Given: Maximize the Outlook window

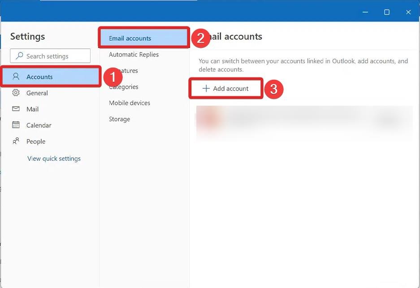Looking at the screenshot, I should [387, 12].
